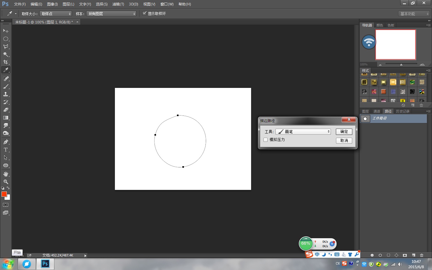Click 确定 button in stroke dialog

point(344,132)
